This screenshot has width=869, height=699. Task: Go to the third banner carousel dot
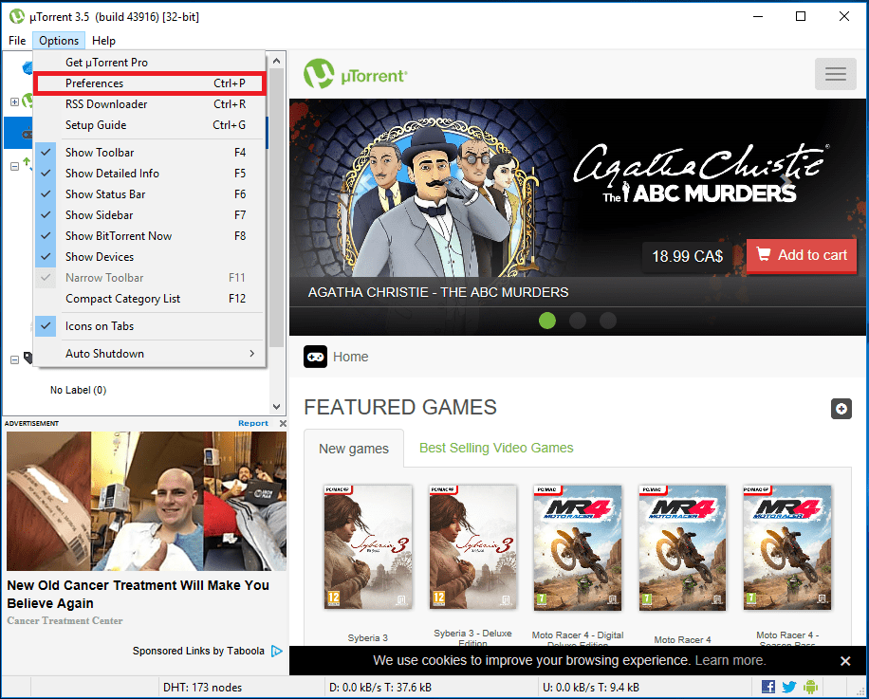pos(608,321)
